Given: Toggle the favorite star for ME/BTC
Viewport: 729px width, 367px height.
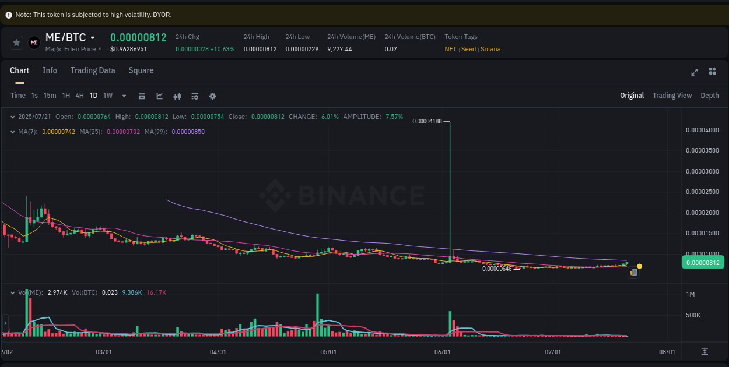Looking at the screenshot, I should coord(16,42).
